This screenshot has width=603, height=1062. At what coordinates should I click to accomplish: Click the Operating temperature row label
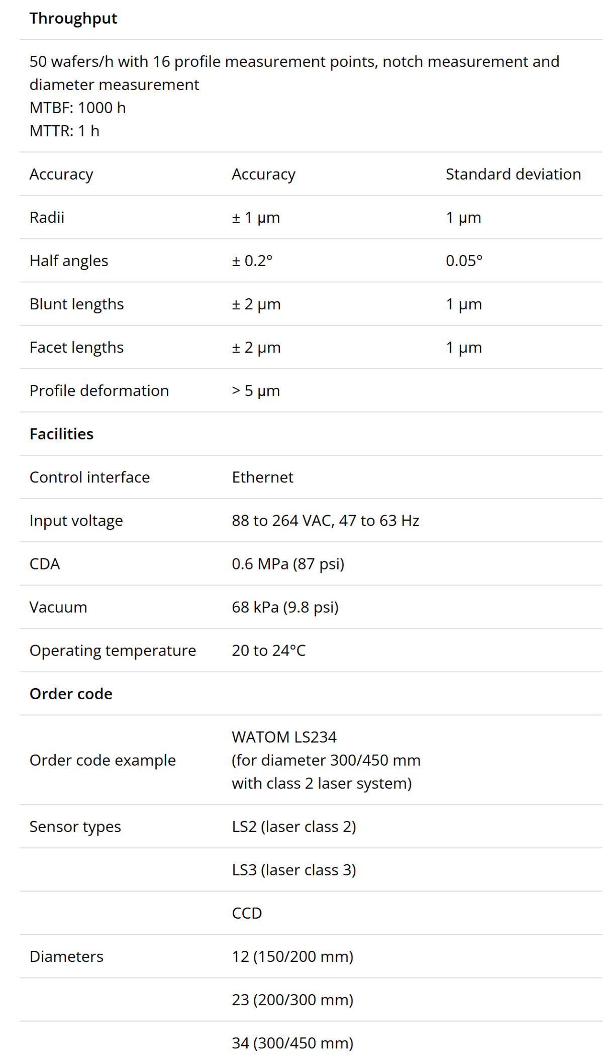point(113,650)
